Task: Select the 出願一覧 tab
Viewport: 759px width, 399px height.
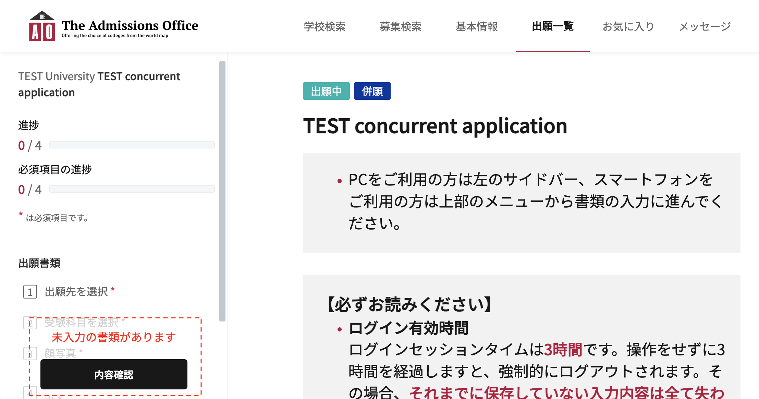Action: pyautogui.click(x=553, y=26)
